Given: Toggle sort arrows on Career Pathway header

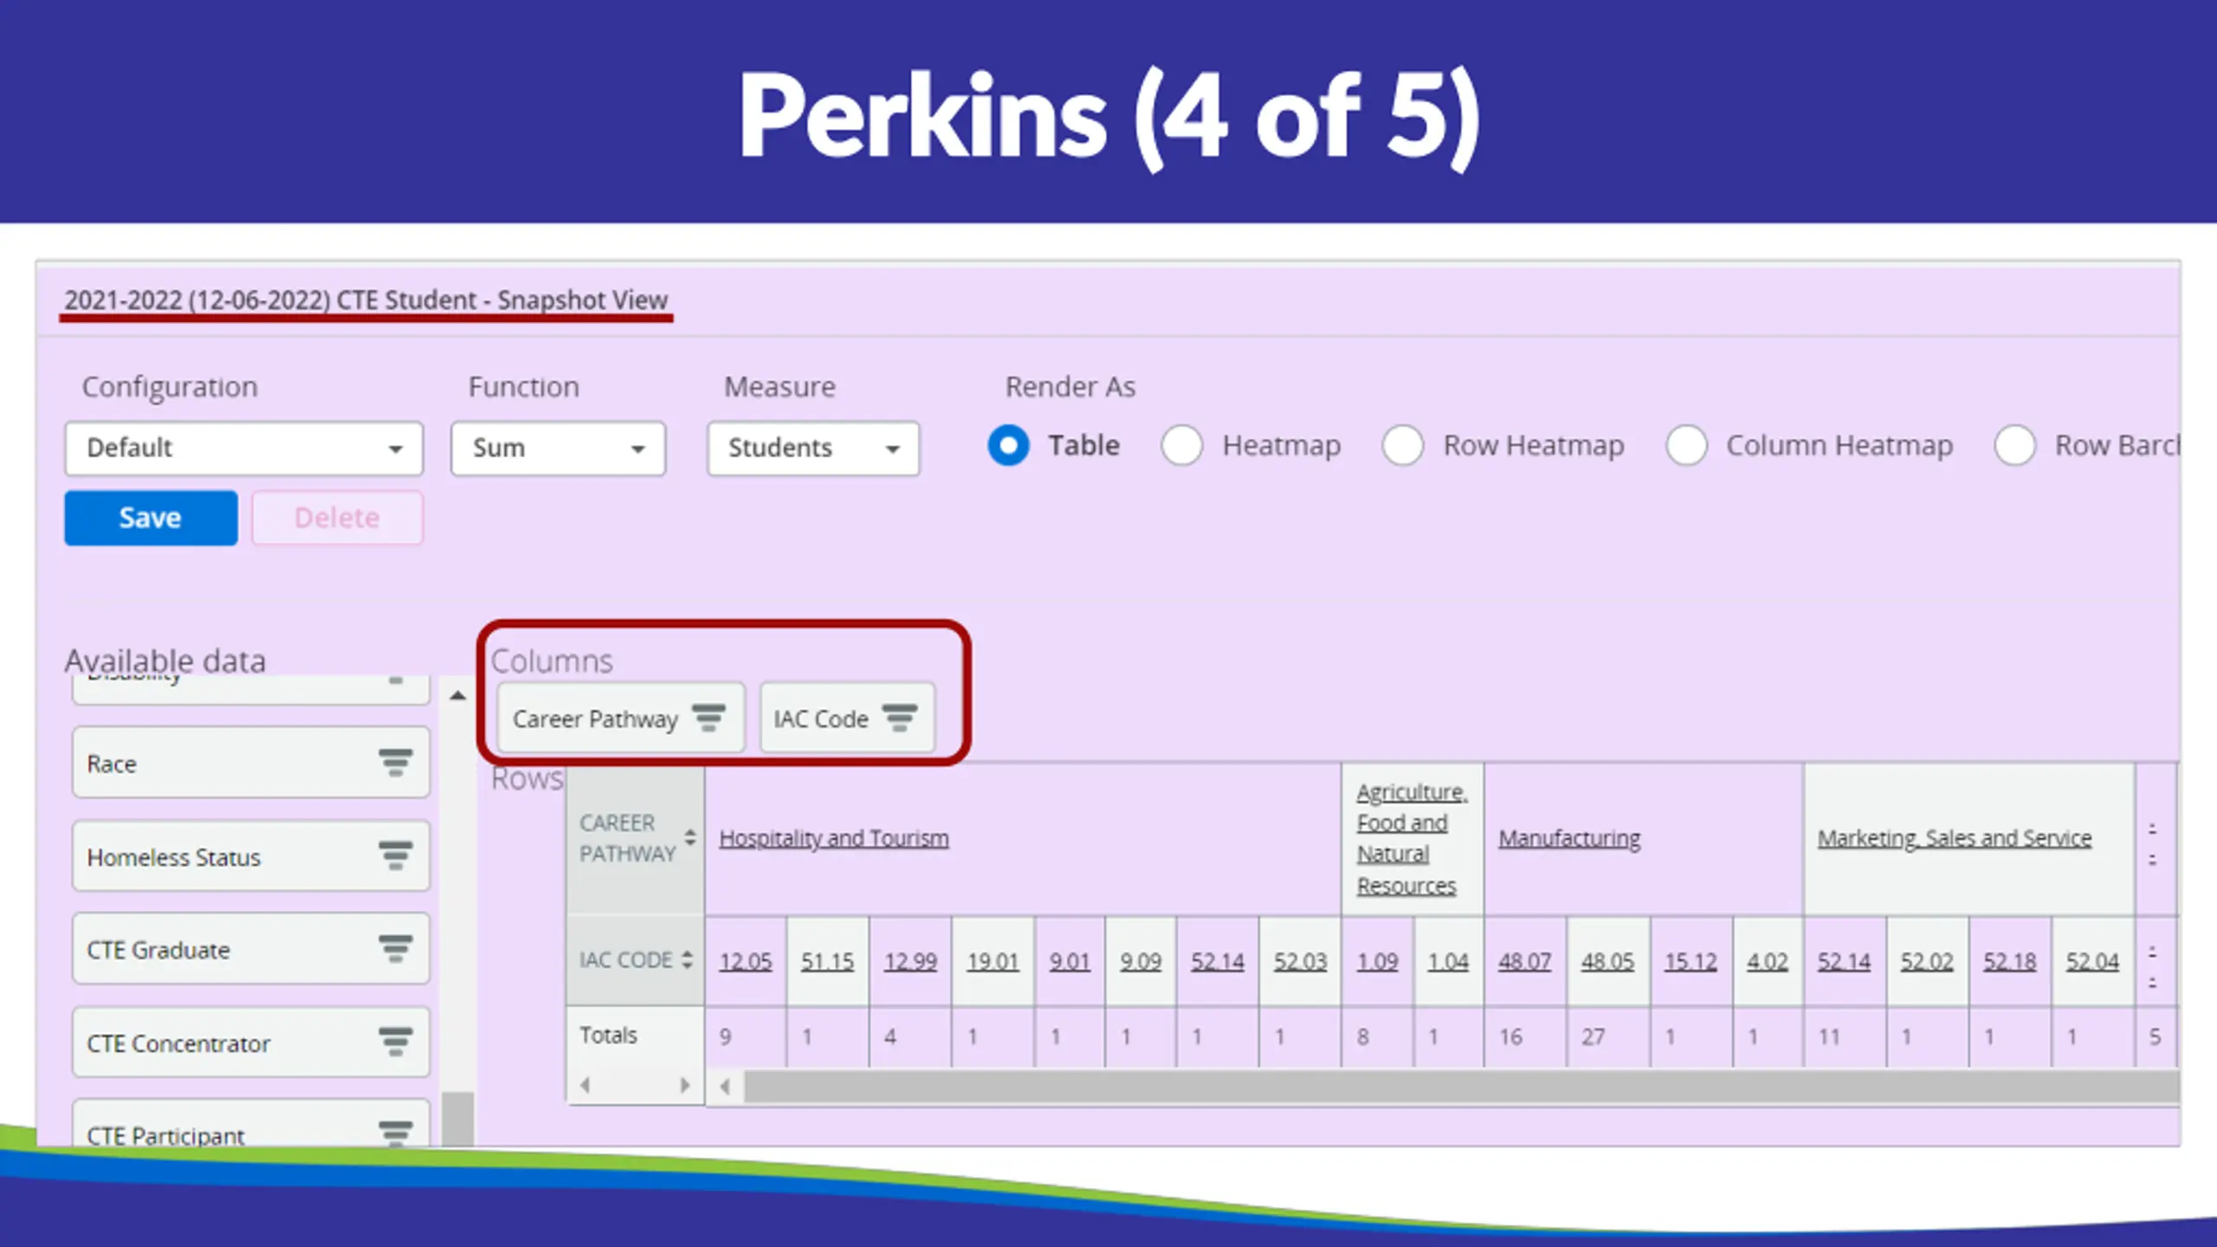Looking at the screenshot, I should (689, 837).
